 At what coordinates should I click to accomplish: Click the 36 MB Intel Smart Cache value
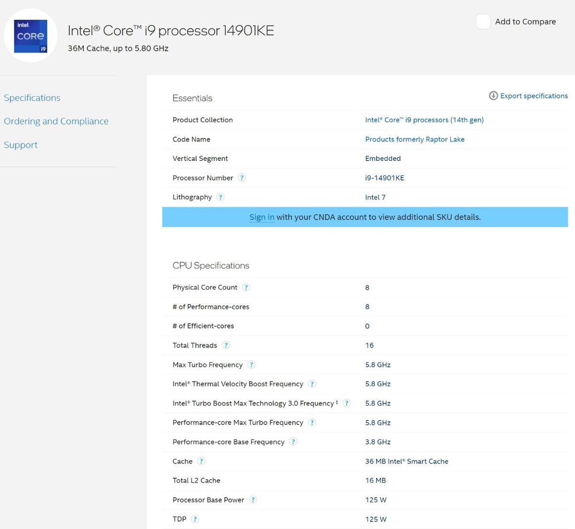407,461
